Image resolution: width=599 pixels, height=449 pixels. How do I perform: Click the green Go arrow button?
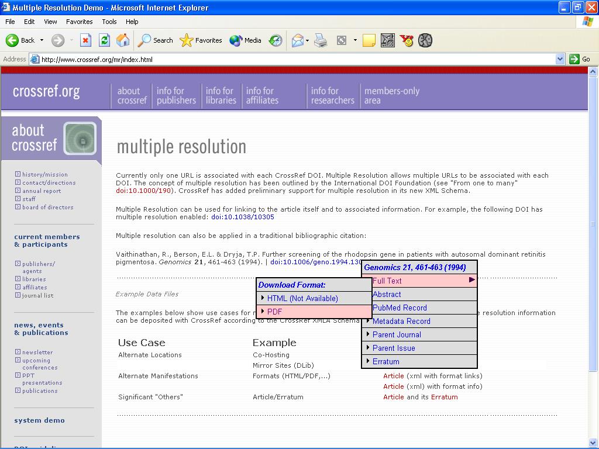pos(574,59)
